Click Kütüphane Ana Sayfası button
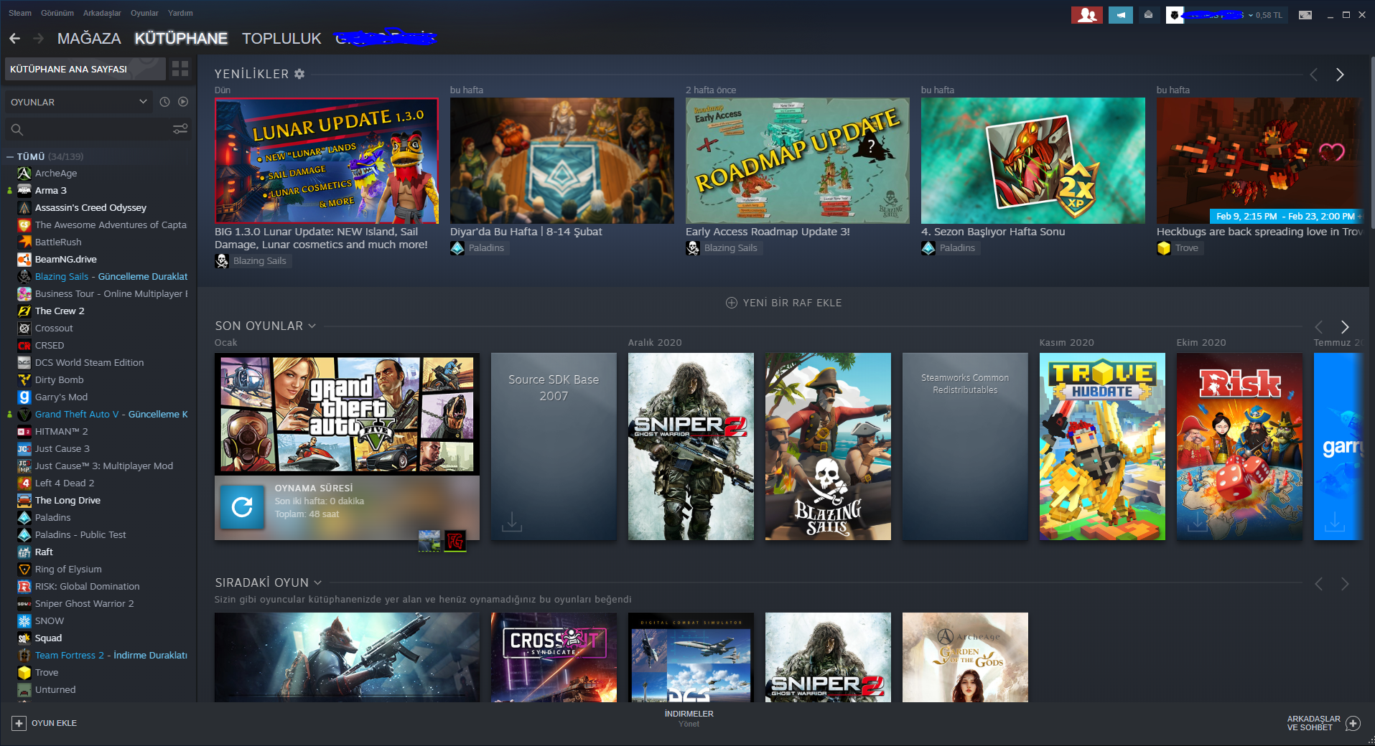Image resolution: width=1375 pixels, height=746 pixels. [x=85, y=69]
